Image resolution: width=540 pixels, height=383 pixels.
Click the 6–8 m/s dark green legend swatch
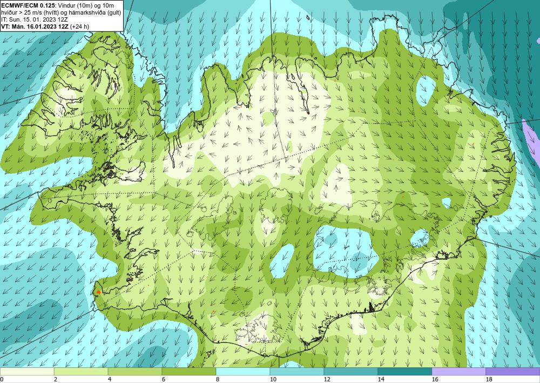click(x=189, y=372)
